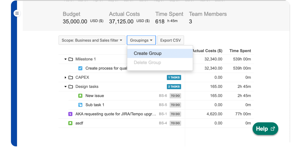Open the hamburger sidebar menu icon
Viewport: 301px width, 147px height.
17,13
